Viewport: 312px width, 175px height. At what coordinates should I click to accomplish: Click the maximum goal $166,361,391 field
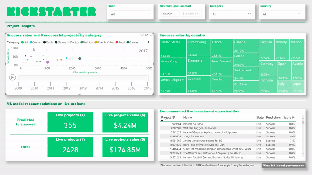(x=191, y=14)
